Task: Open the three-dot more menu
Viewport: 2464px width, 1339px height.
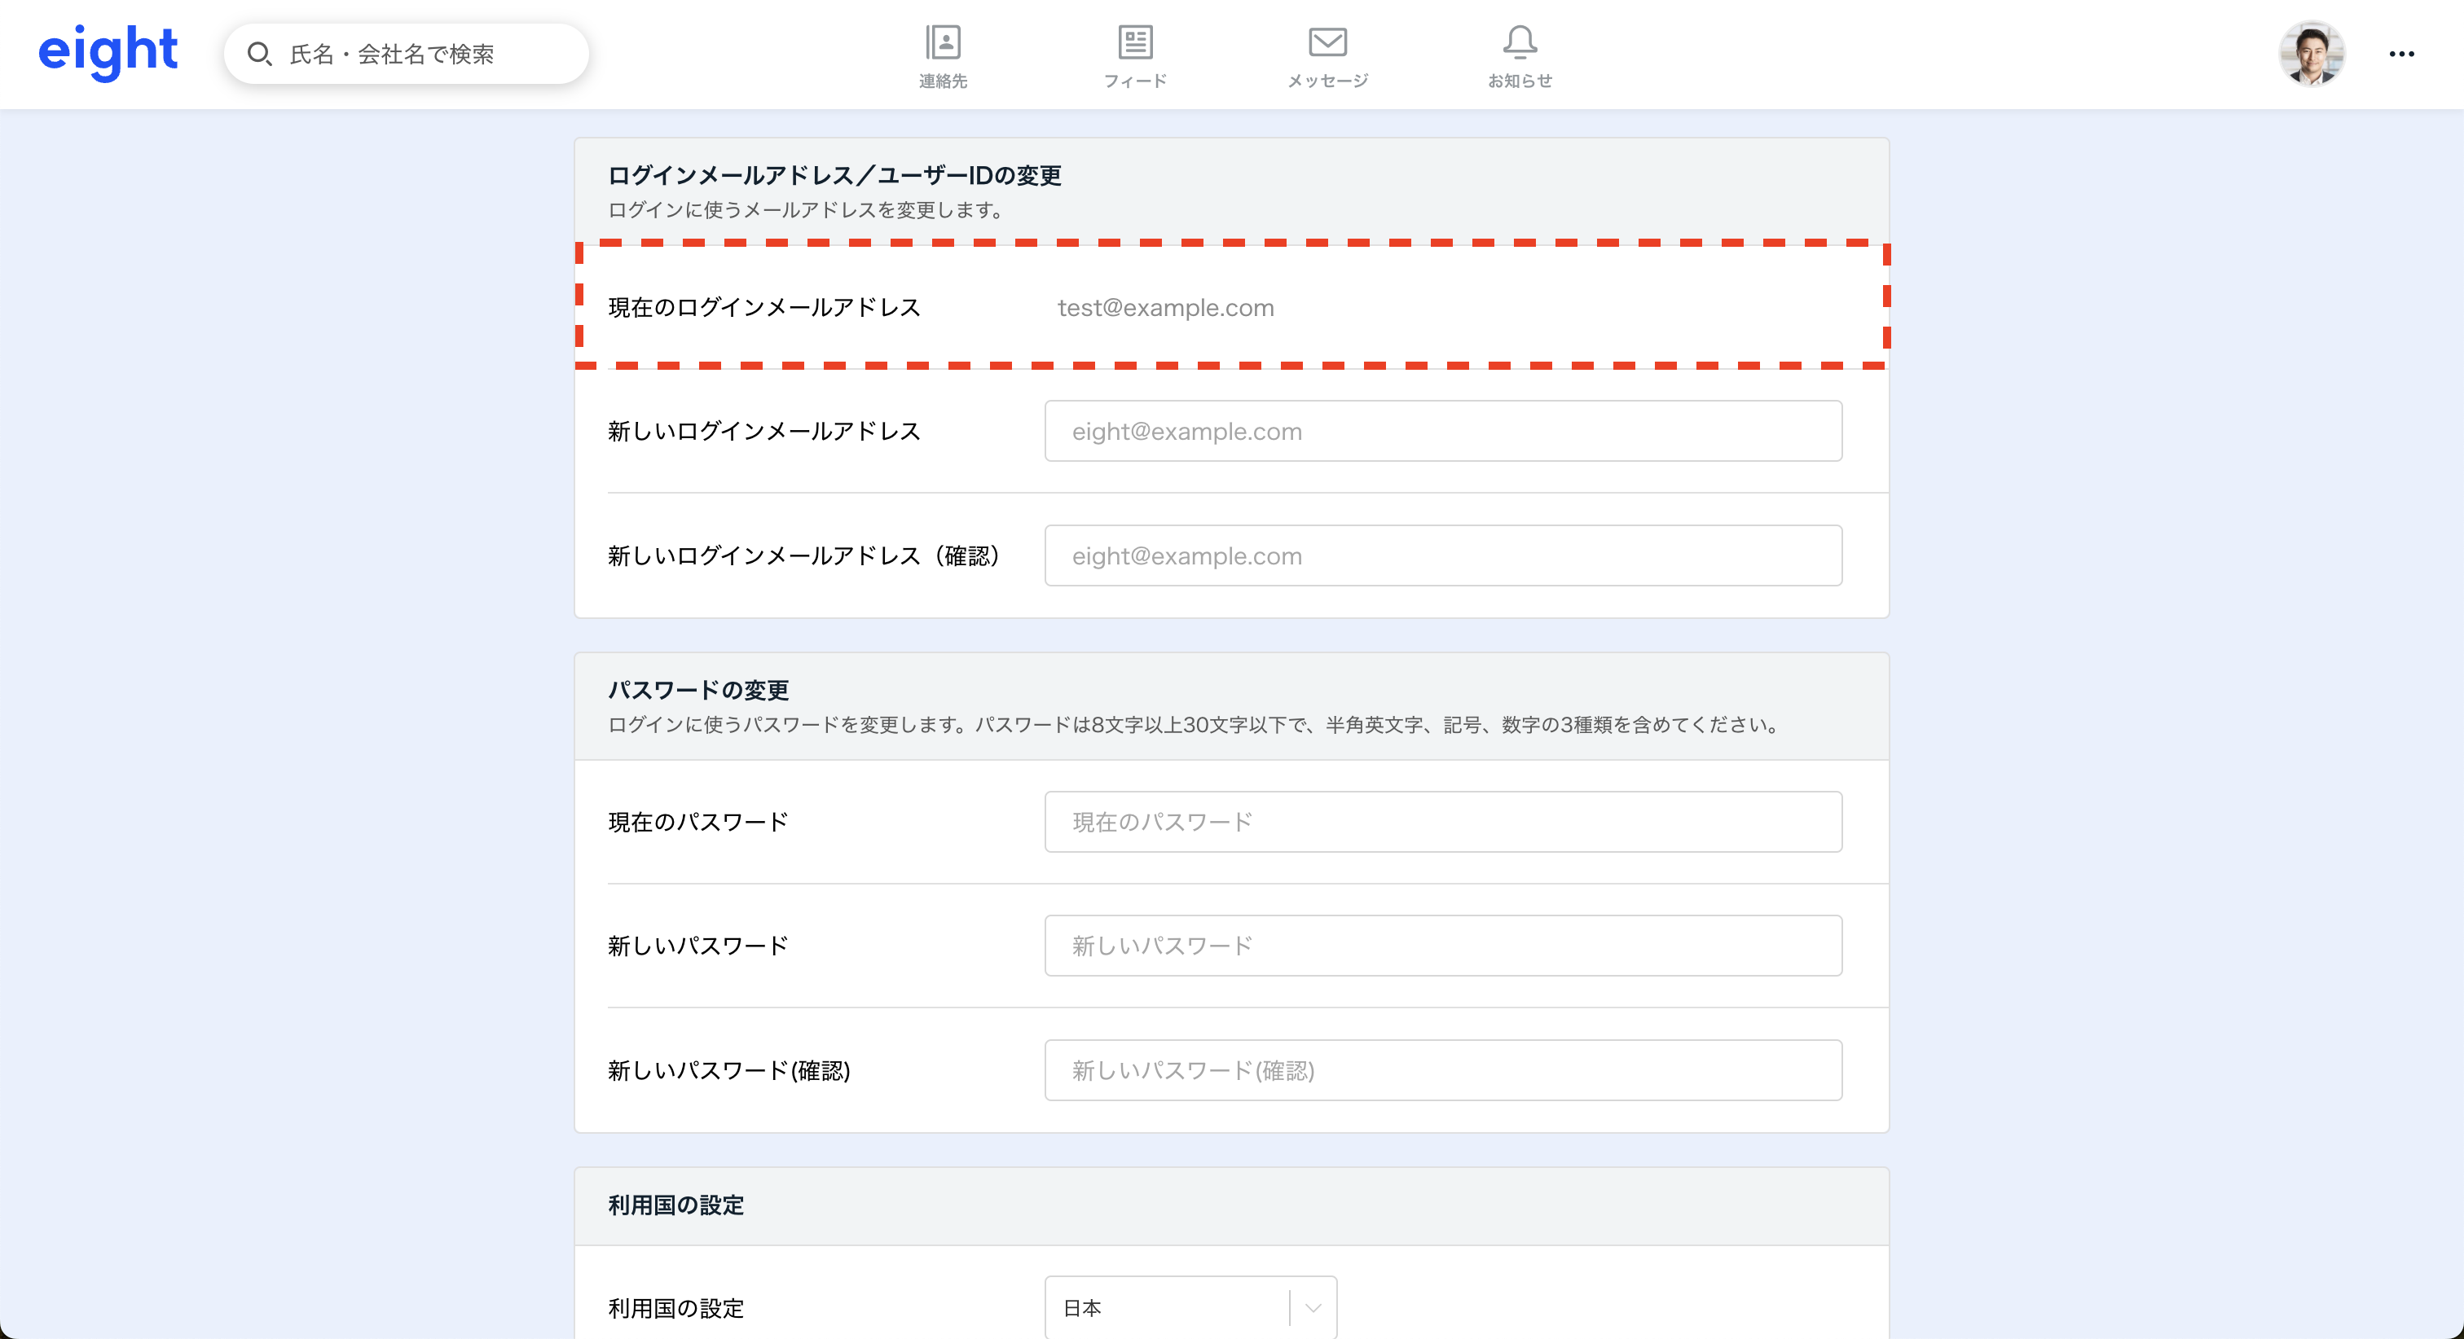Action: pos(2401,55)
